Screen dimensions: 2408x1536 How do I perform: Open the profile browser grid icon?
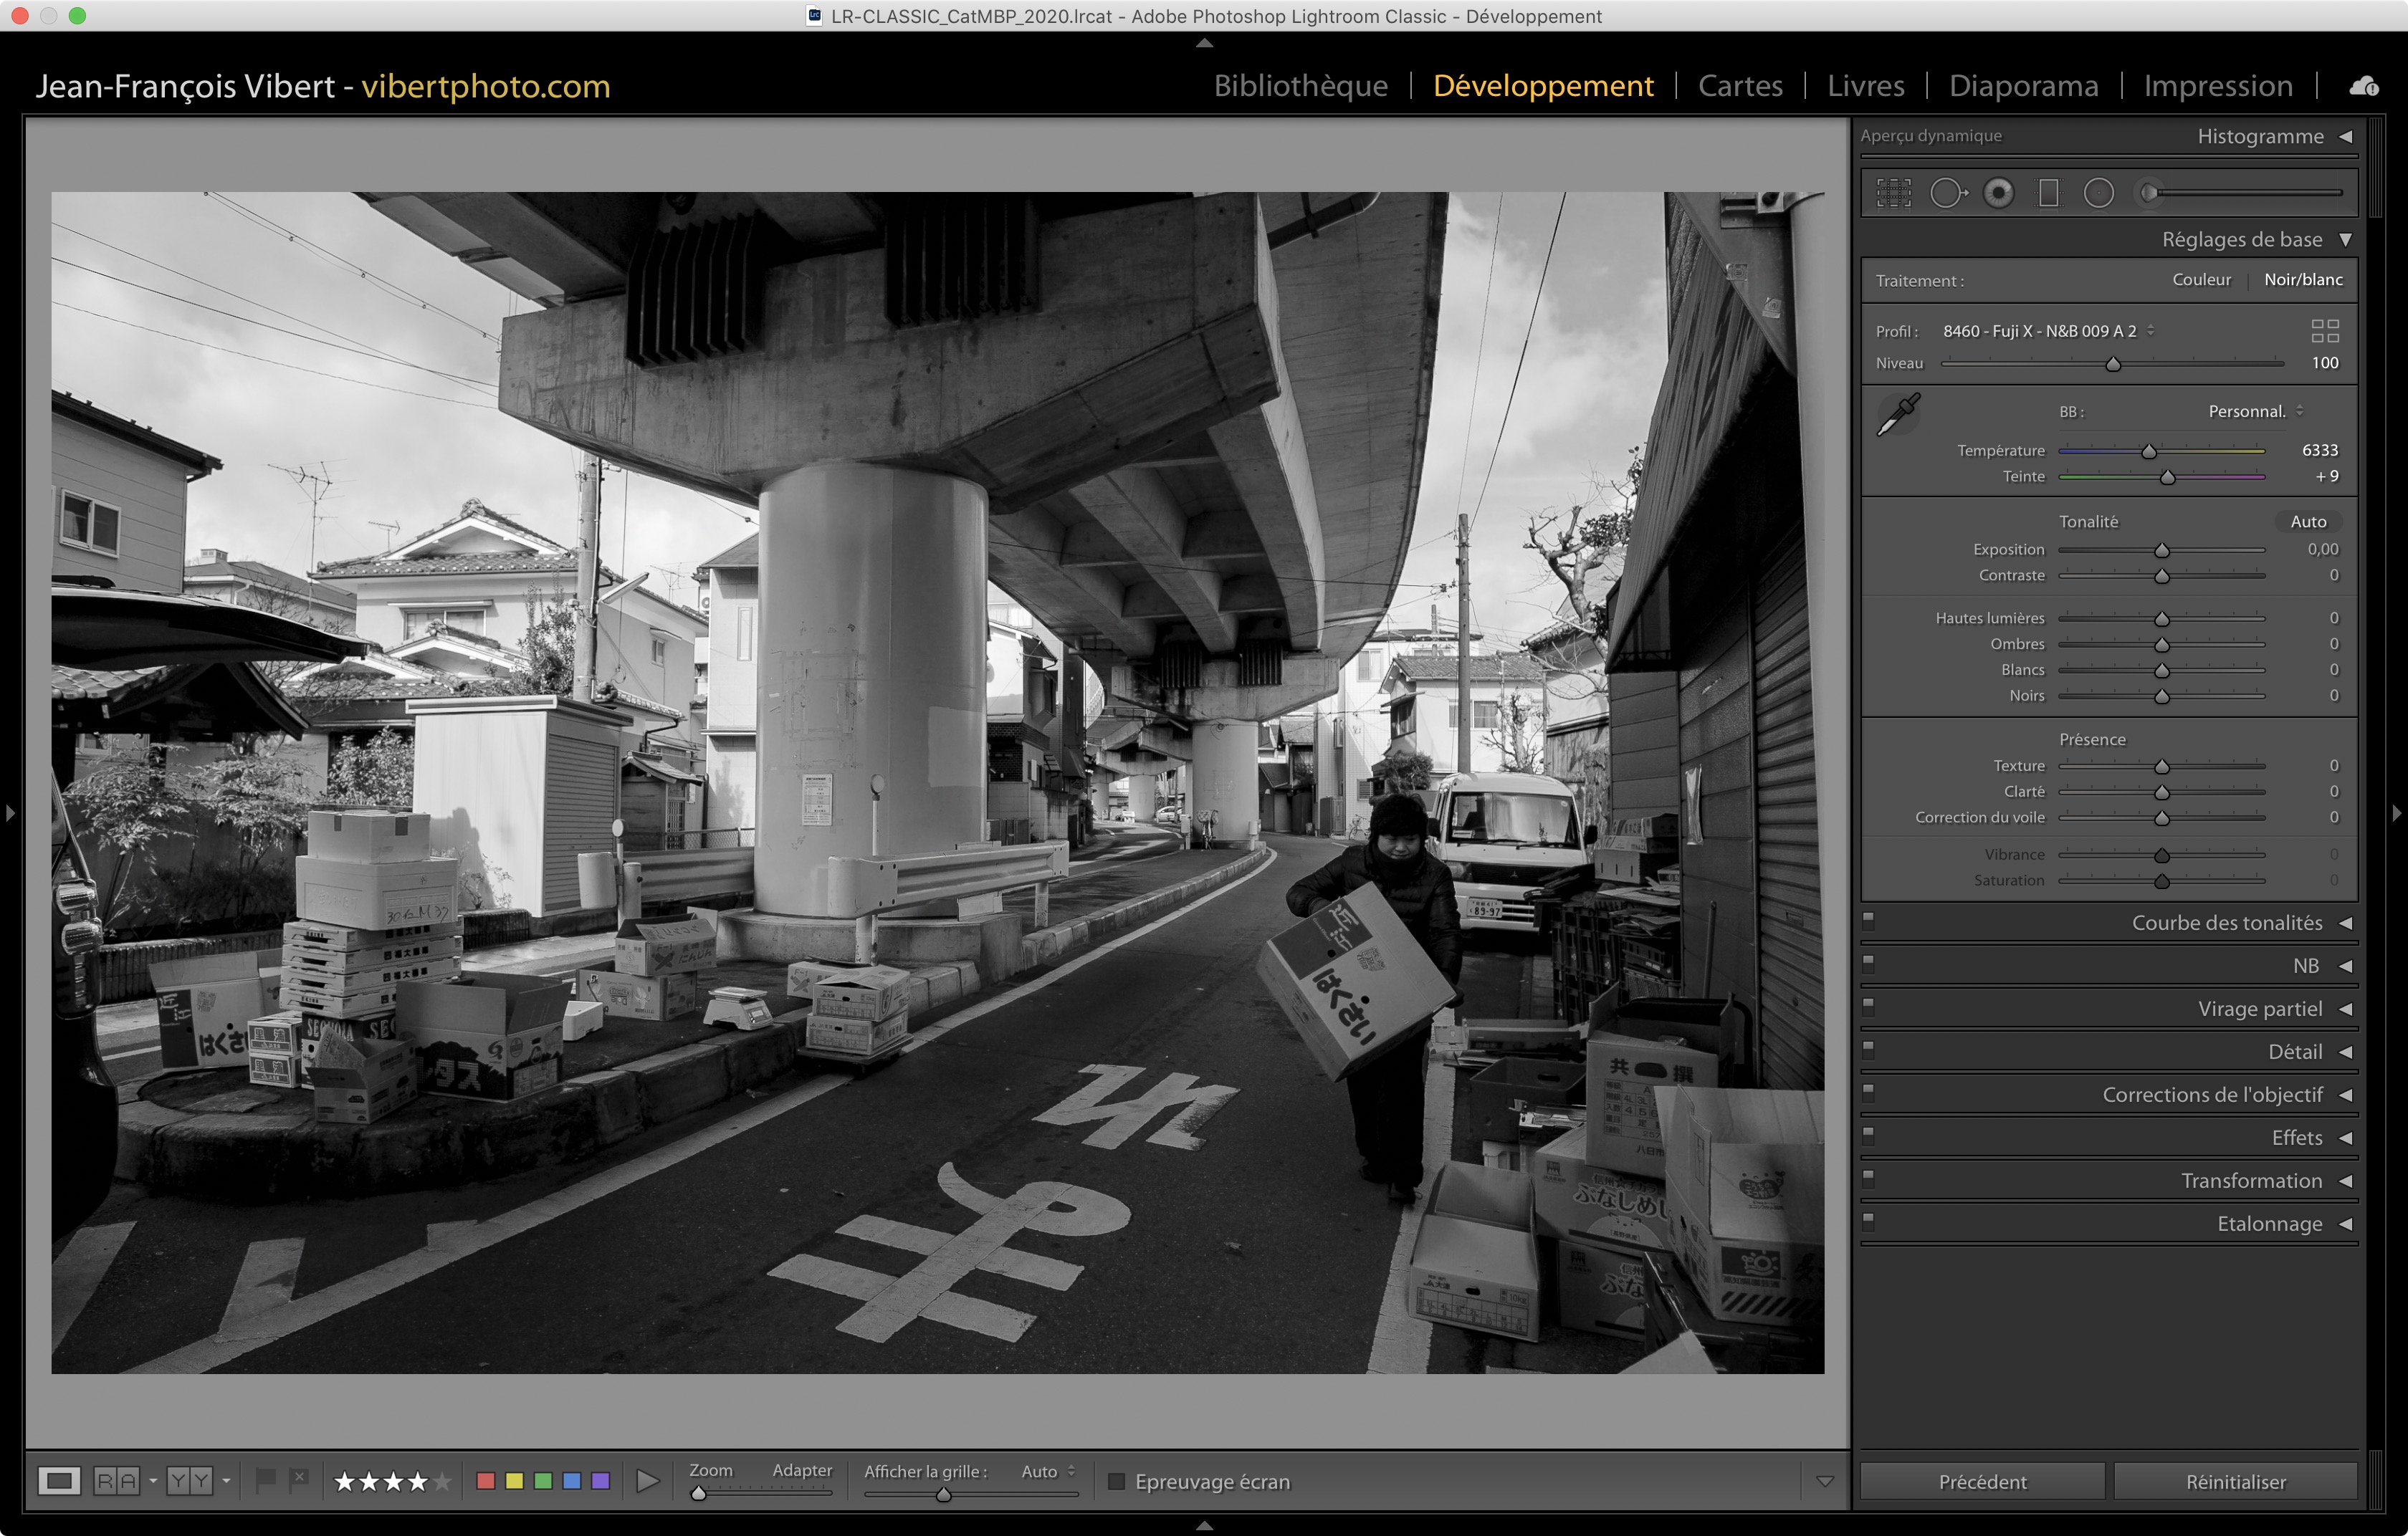pos(2325,331)
